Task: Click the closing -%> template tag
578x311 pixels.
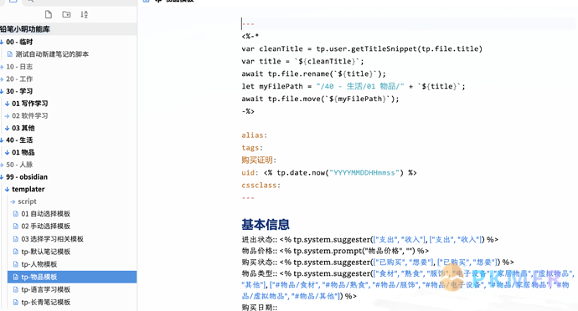Action: tap(248, 111)
